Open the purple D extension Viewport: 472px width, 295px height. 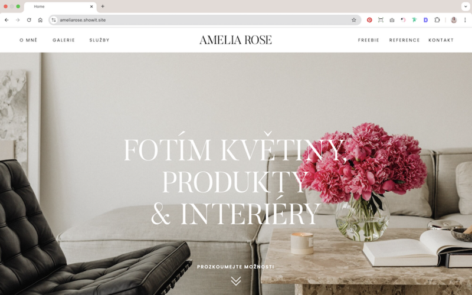coord(425,20)
